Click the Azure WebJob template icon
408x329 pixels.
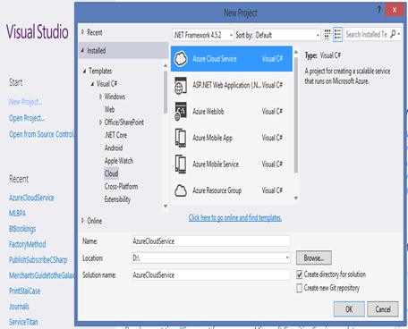pos(181,112)
